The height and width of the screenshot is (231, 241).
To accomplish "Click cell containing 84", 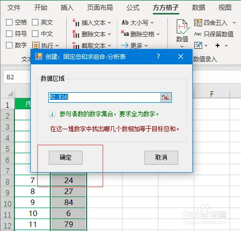I will 68,203.
